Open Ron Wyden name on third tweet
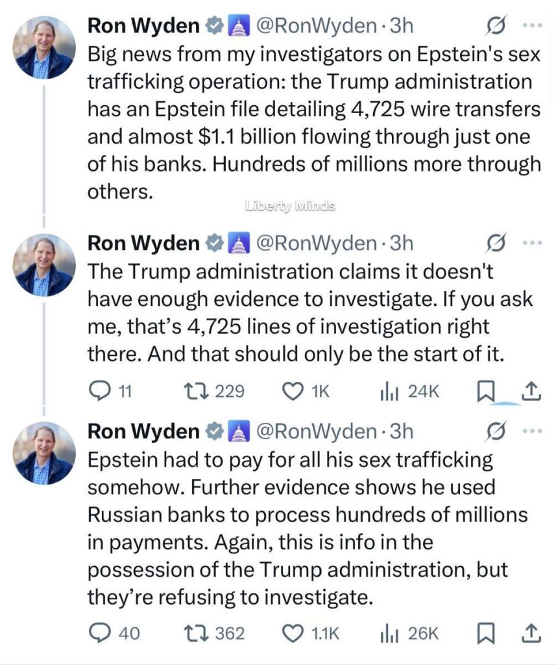 click(143, 431)
